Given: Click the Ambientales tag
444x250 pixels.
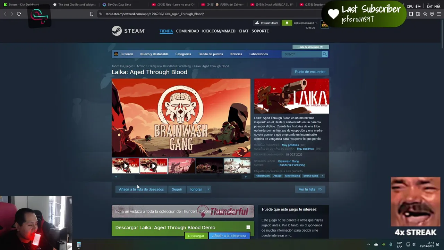Looking at the screenshot, I should (x=263, y=176).
